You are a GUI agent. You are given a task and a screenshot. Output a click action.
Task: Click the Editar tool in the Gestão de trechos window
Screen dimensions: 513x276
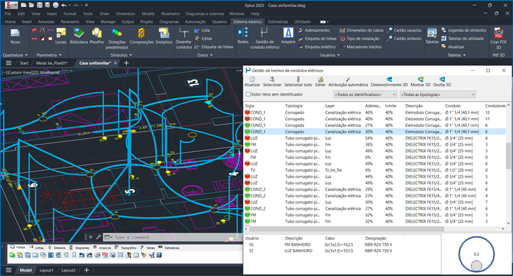pos(320,82)
